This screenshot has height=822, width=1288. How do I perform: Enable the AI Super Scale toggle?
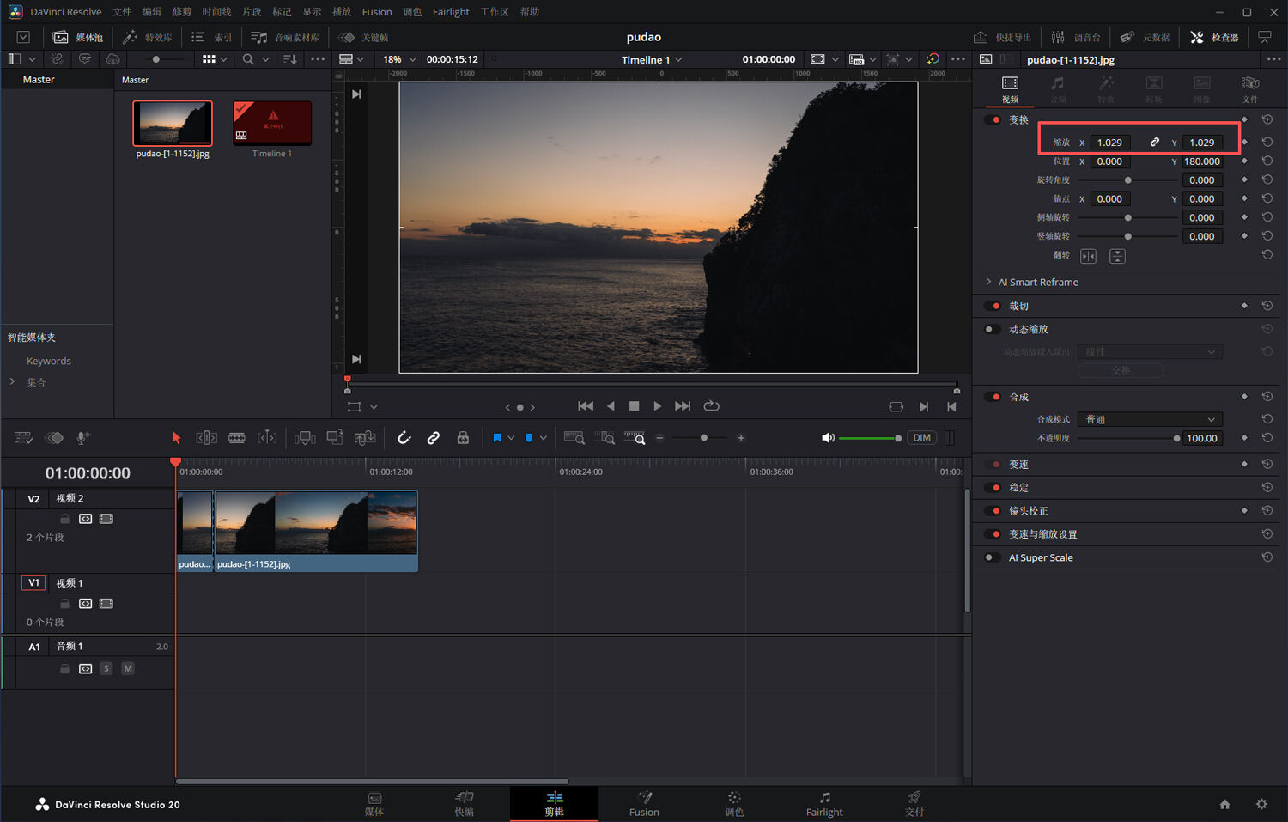(993, 558)
